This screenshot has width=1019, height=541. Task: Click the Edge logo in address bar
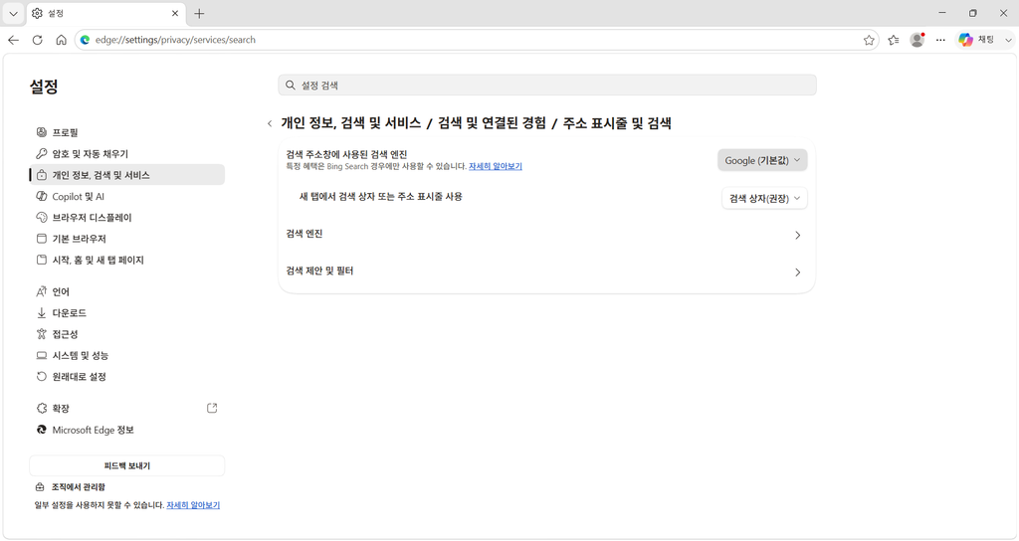pos(85,40)
